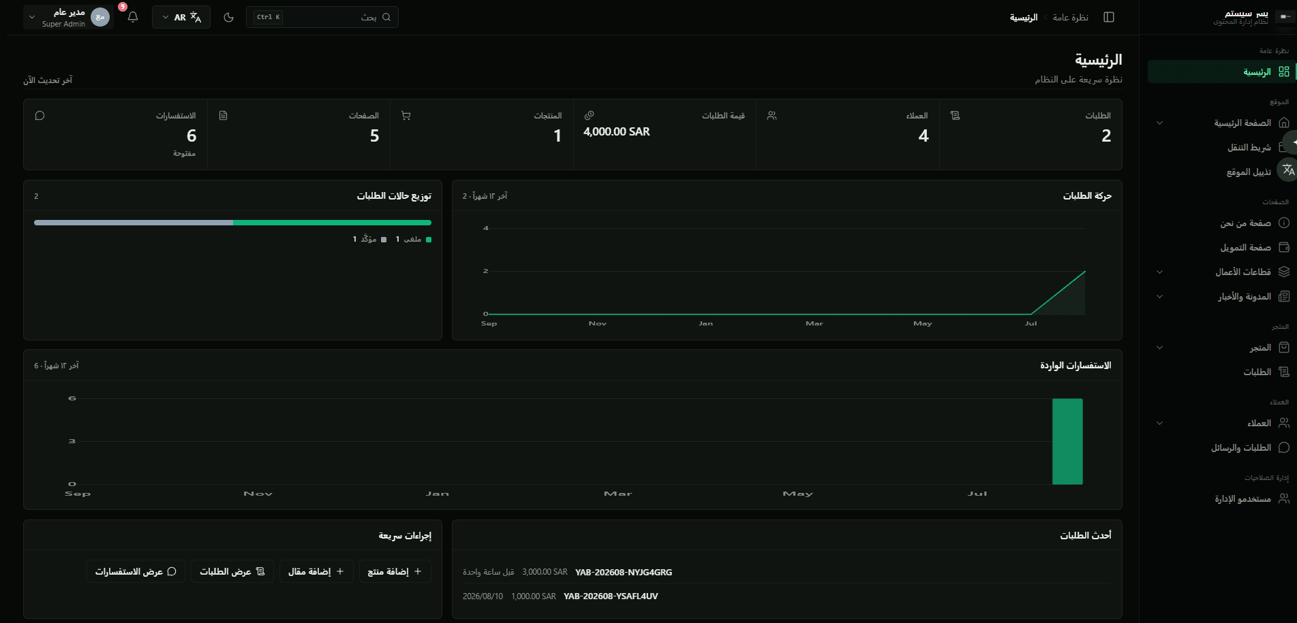1297x623 pixels.
Task: Open المتجر store icon in the sidebar
Action: coord(1284,347)
